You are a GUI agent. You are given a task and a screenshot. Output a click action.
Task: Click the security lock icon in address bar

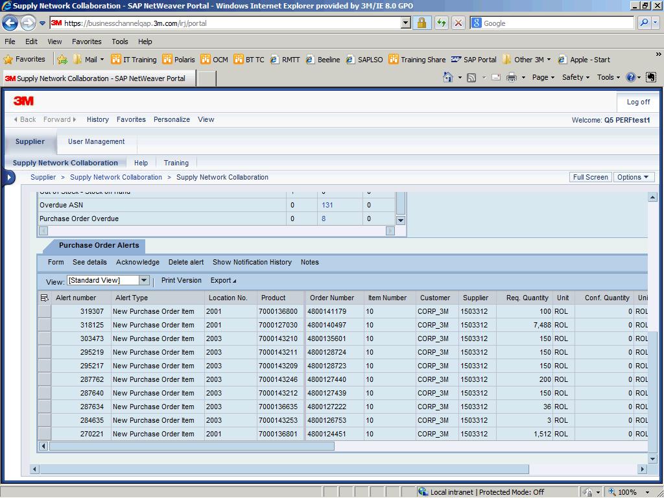pyautogui.click(x=421, y=23)
